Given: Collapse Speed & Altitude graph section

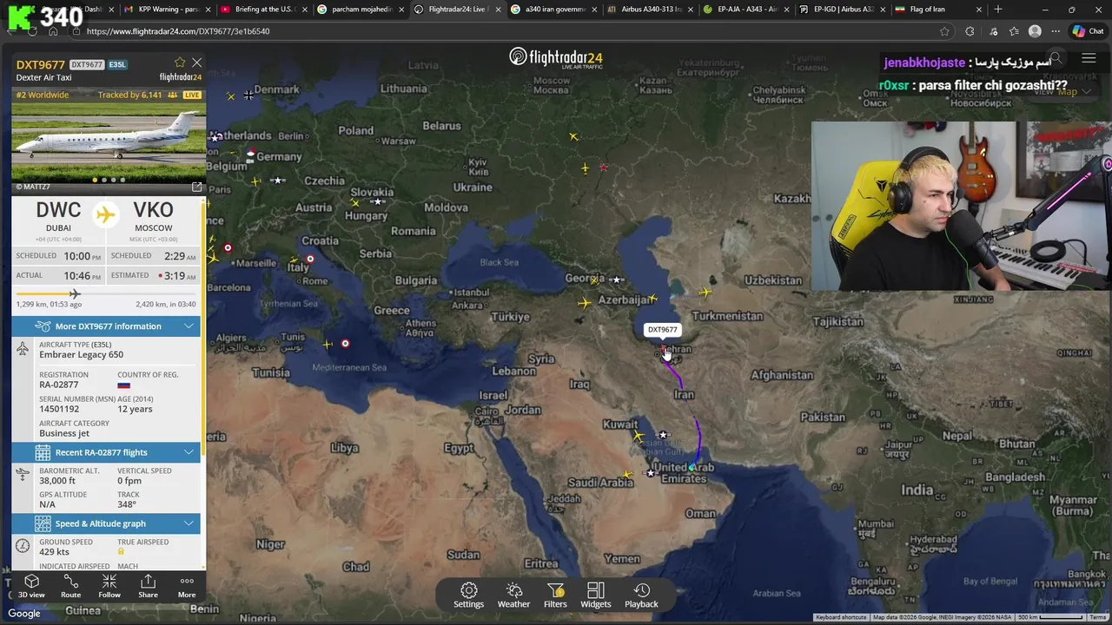Looking at the screenshot, I should [x=106, y=523].
